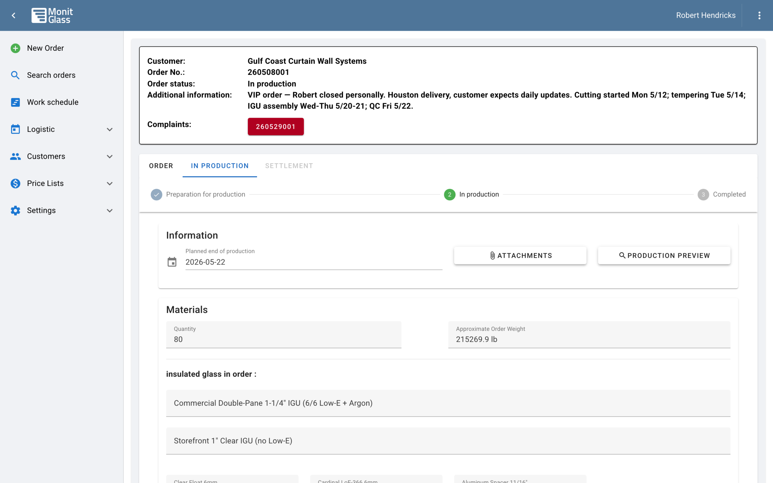Click the Approximate Order Weight field
The height and width of the screenshot is (483, 773).
tap(589, 334)
